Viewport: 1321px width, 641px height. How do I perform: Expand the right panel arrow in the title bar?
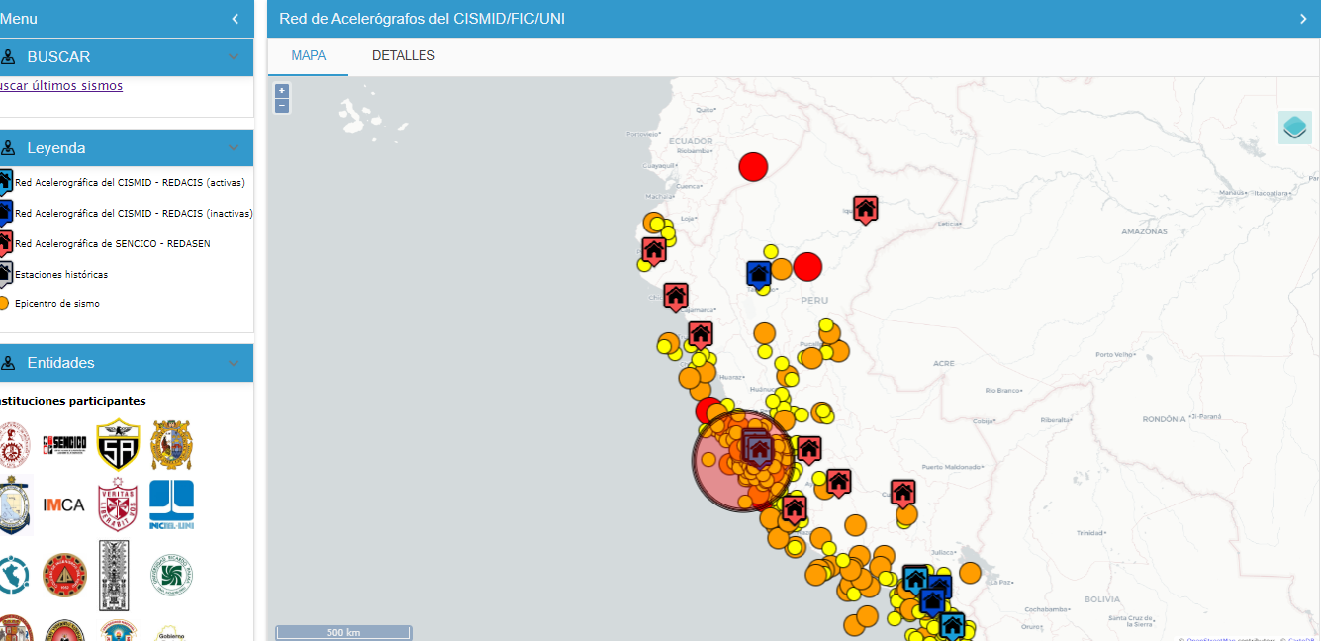[x=1303, y=19]
